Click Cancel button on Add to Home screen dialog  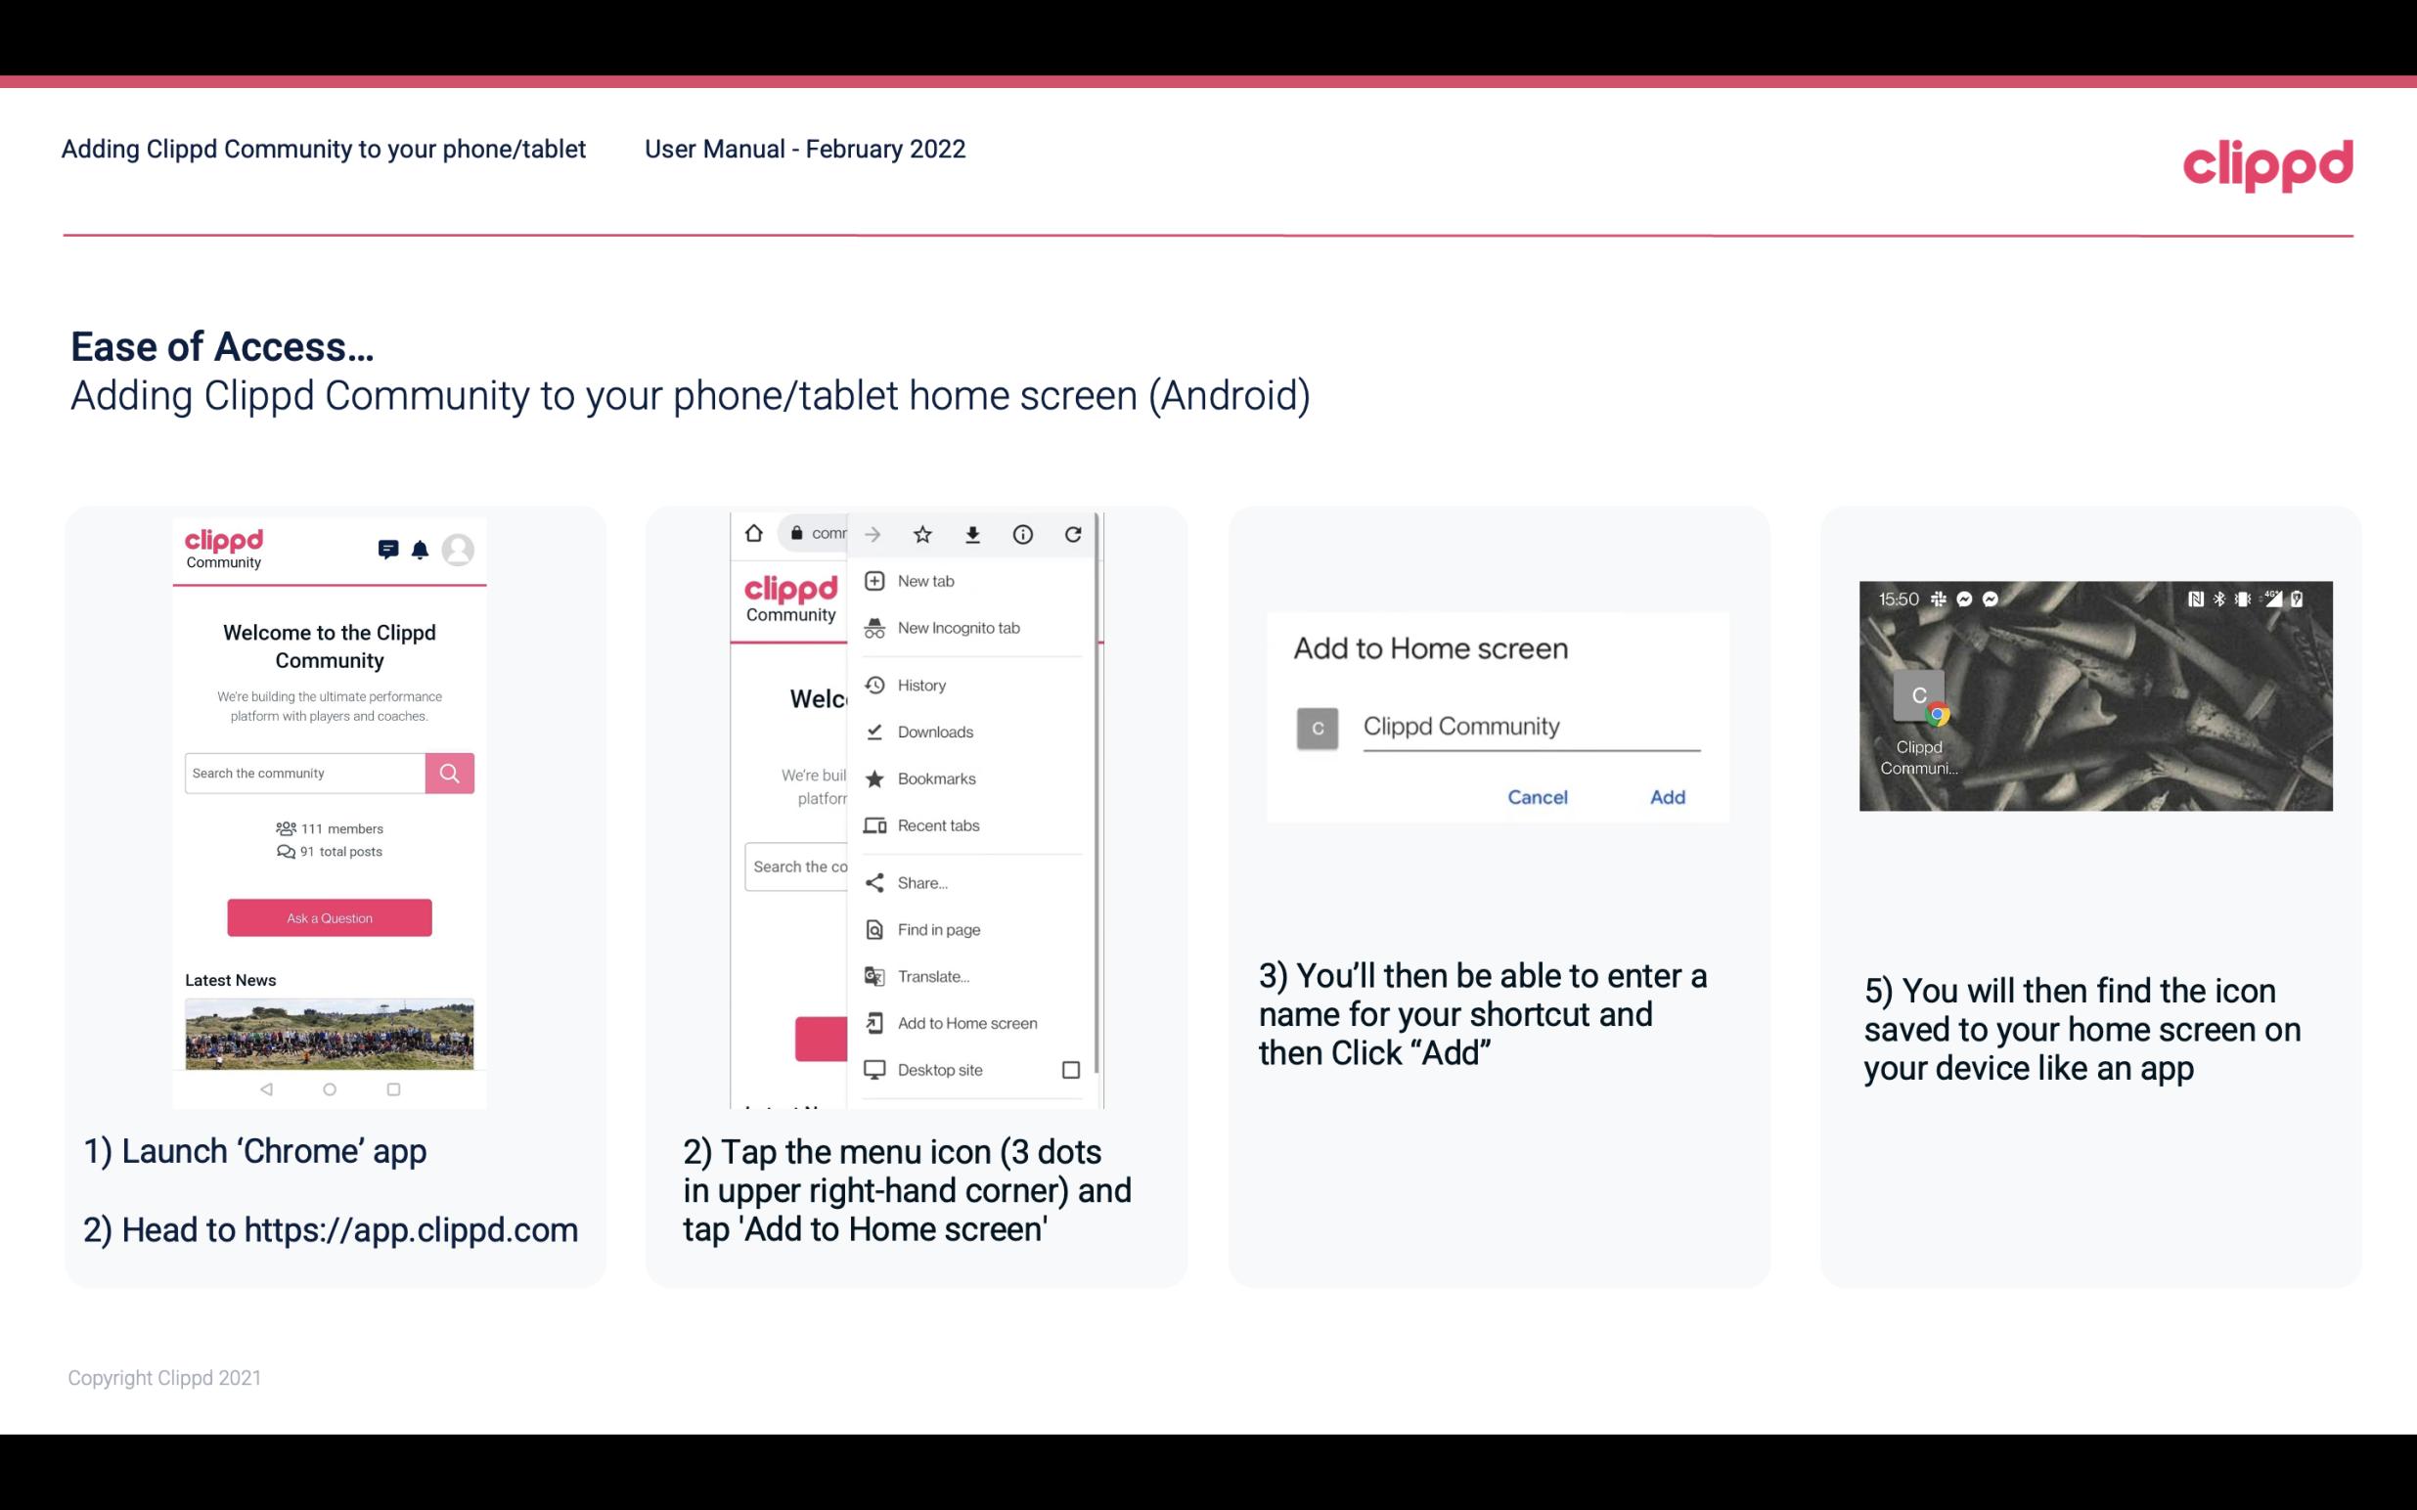(x=1537, y=797)
